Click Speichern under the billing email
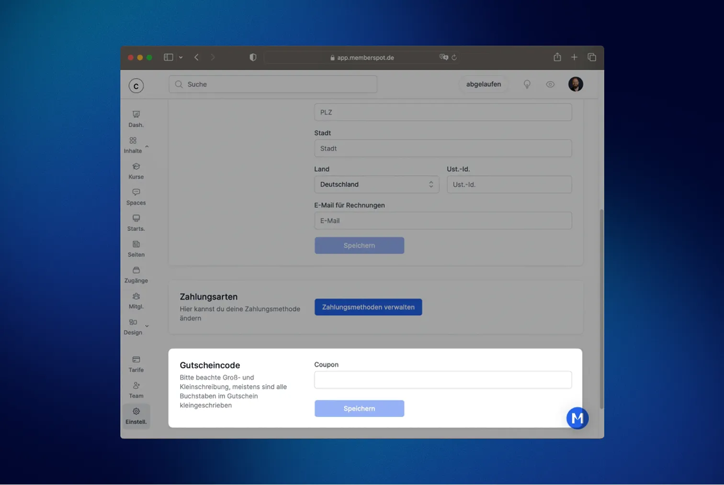Screen dimensions: 724x485 tap(359, 245)
